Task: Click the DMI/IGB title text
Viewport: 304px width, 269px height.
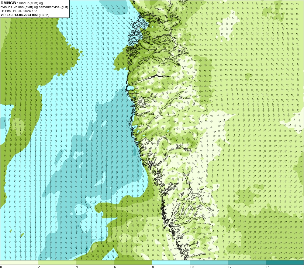Action: [x=8, y=3]
